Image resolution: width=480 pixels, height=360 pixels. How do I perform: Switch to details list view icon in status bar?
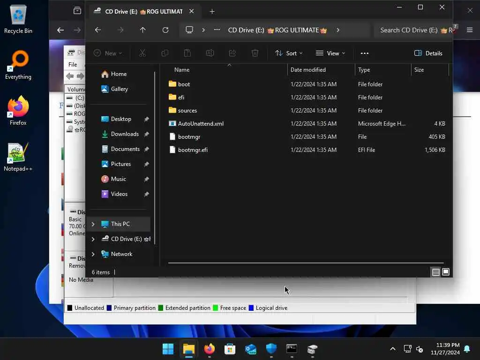[435, 272]
